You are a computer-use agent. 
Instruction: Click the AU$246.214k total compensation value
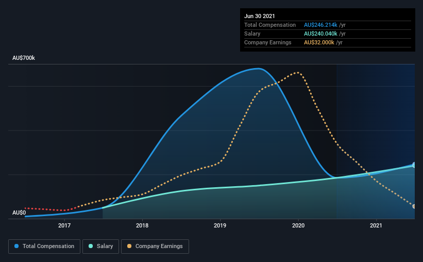point(320,25)
